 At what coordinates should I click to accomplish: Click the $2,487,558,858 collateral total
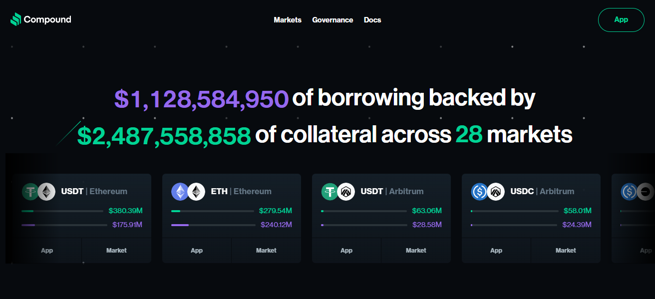(x=164, y=135)
